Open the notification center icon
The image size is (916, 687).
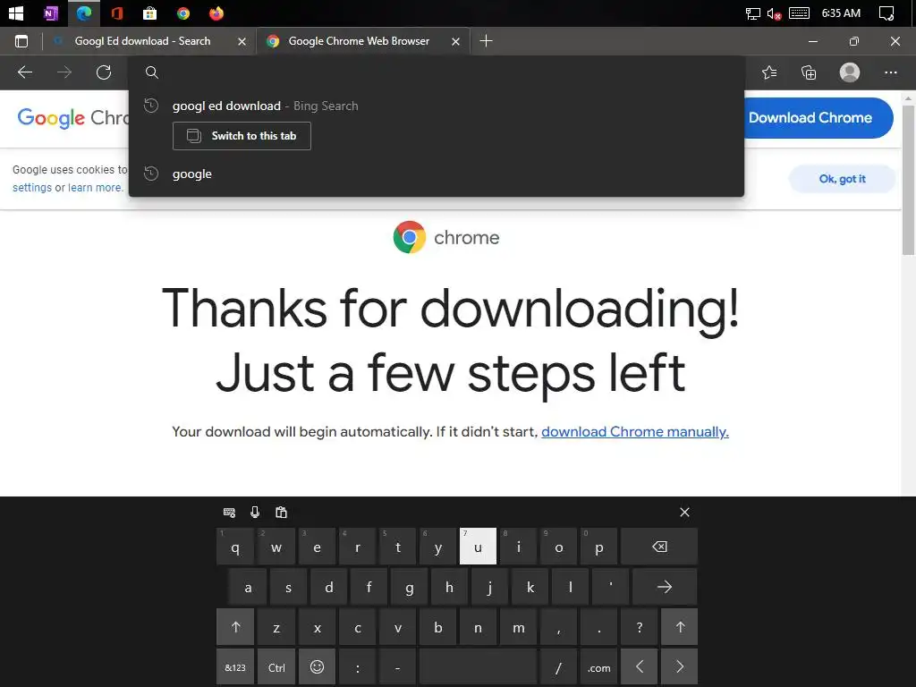(x=886, y=13)
